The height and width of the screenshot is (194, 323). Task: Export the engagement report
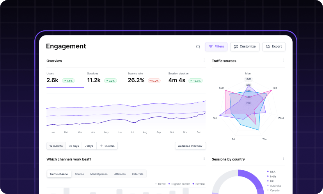pos(273,47)
